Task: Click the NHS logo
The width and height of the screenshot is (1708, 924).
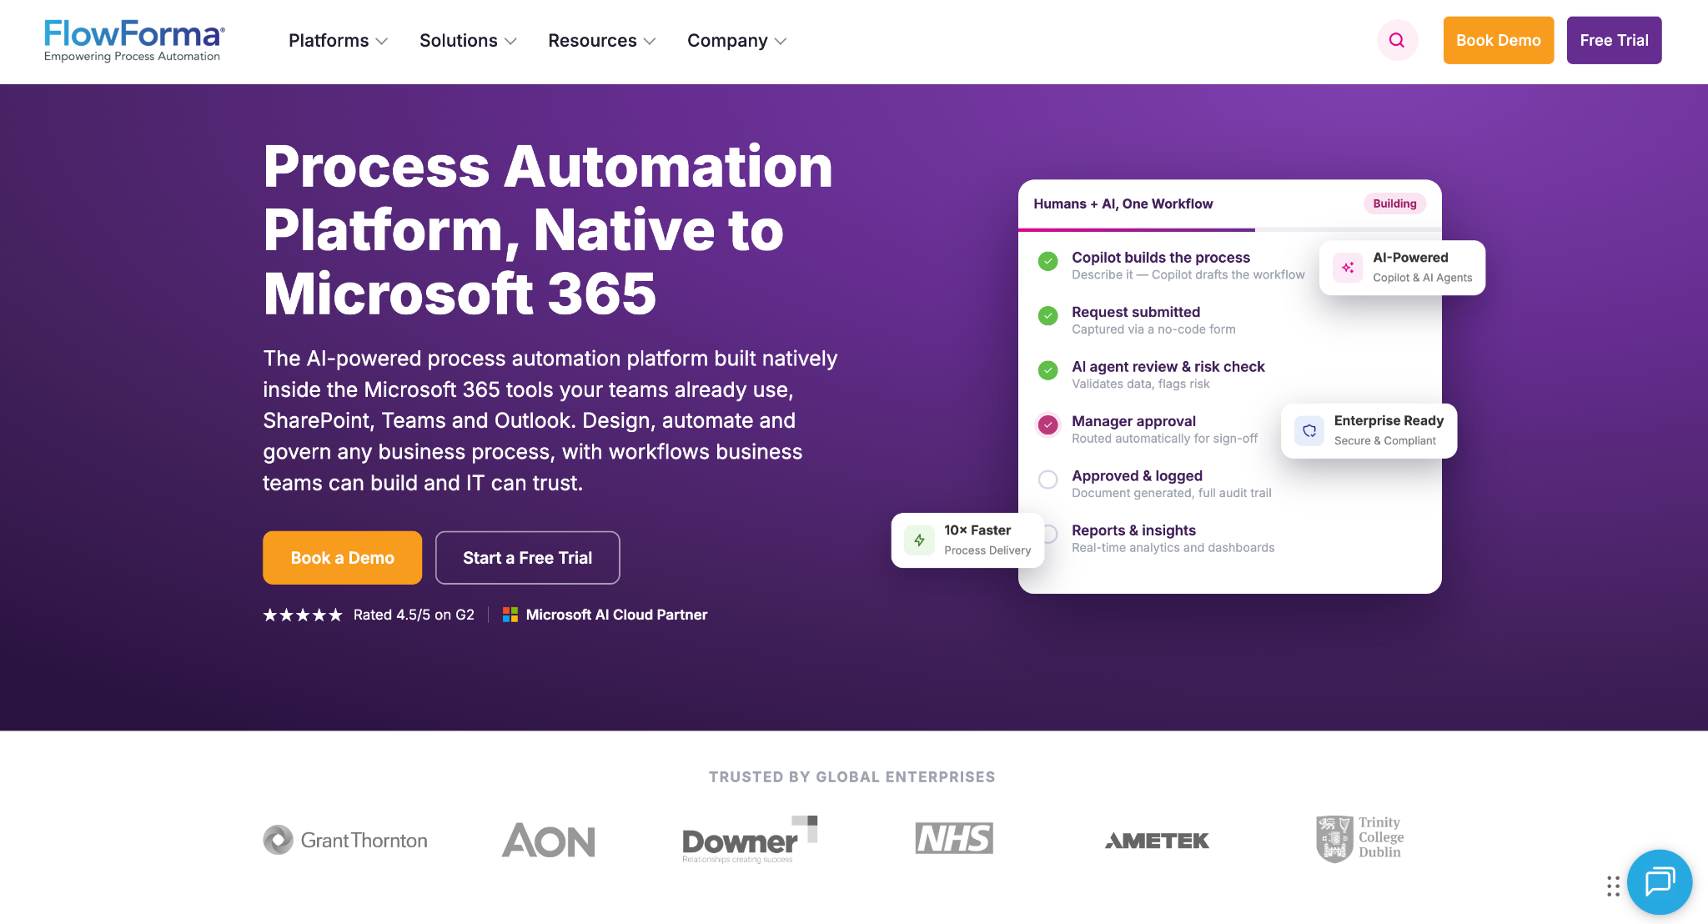Action: pos(954,838)
